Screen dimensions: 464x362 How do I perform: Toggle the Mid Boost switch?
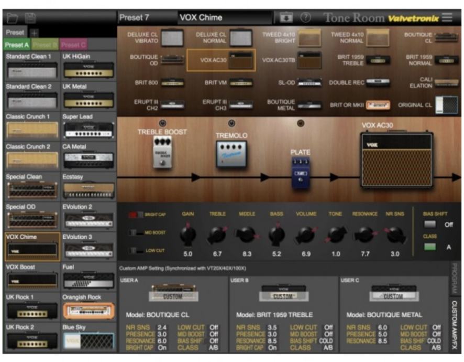[x=136, y=232]
